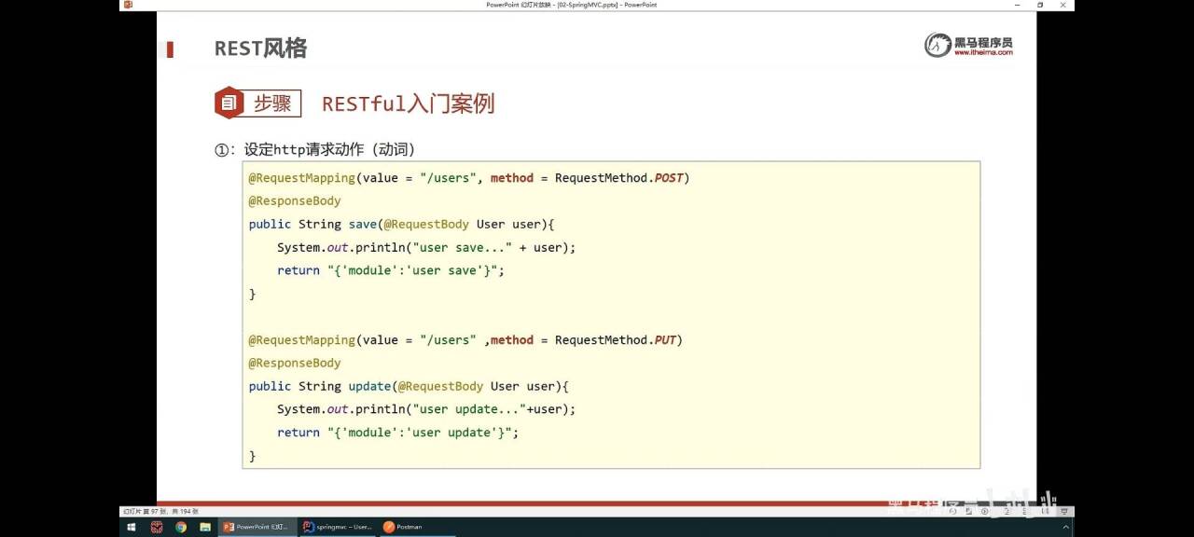Open the Windows Start menu
This screenshot has height=537, width=1194.
131,527
